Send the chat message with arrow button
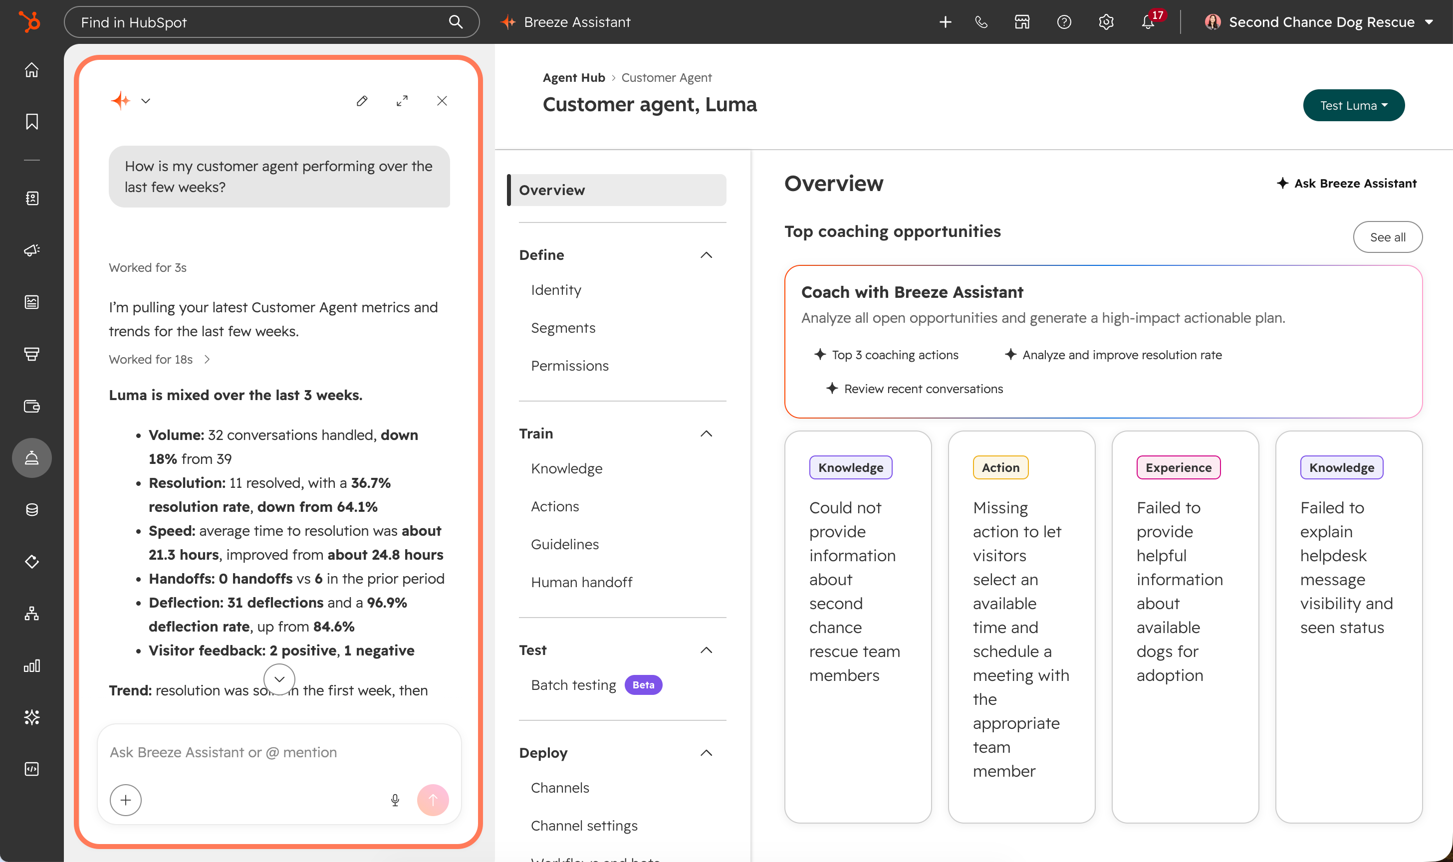The image size is (1453, 862). click(433, 801)
